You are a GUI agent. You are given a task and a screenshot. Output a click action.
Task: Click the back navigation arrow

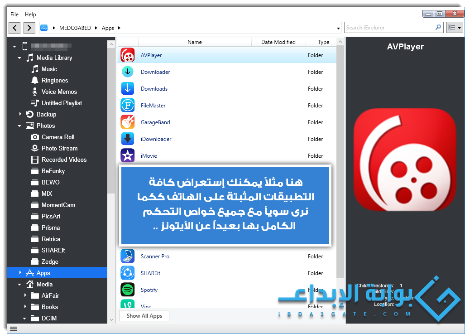pyautogui.click(x=14, y=28)
